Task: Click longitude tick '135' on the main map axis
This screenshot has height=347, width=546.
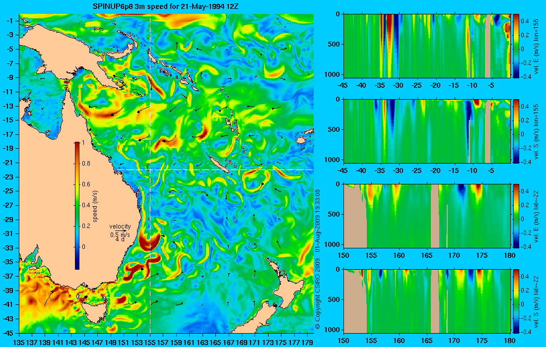Action: 18,343
